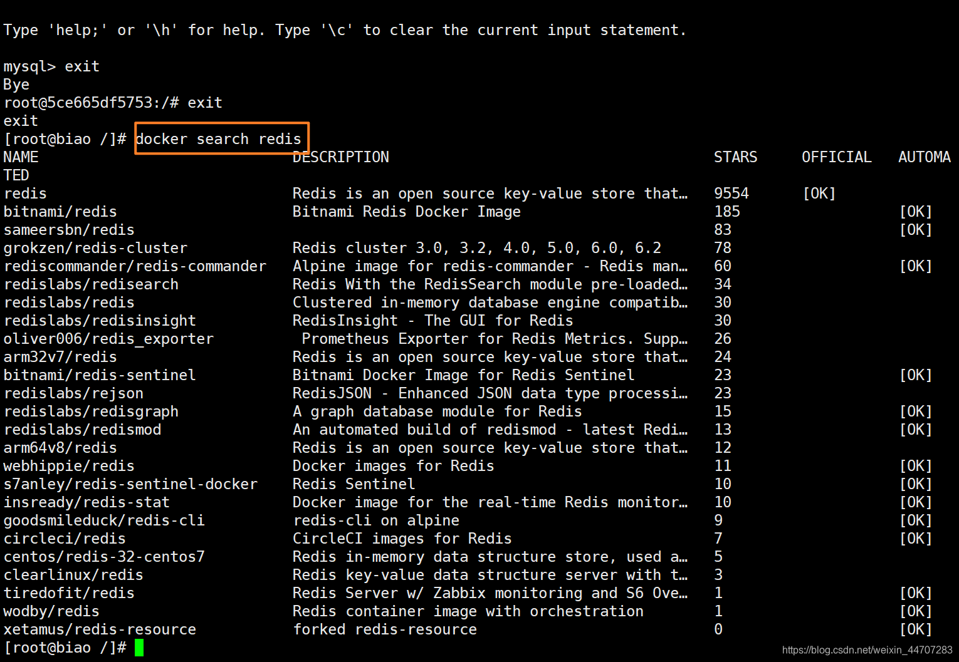Click 'redis-cli on alpine' description
The height and width of the screenshot is (662, 959).
tap(376, 520)
